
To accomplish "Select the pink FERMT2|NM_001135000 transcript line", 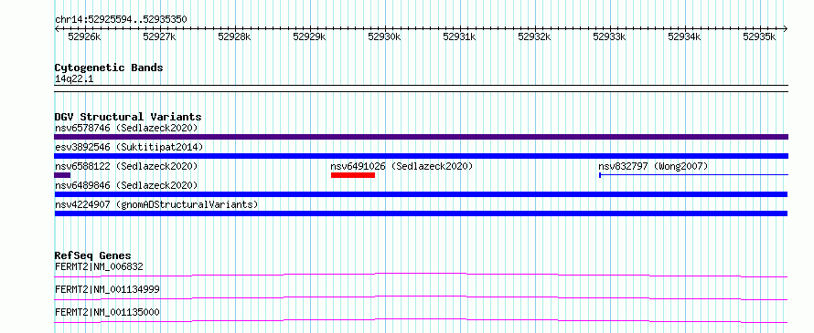I will pos(421,320).
